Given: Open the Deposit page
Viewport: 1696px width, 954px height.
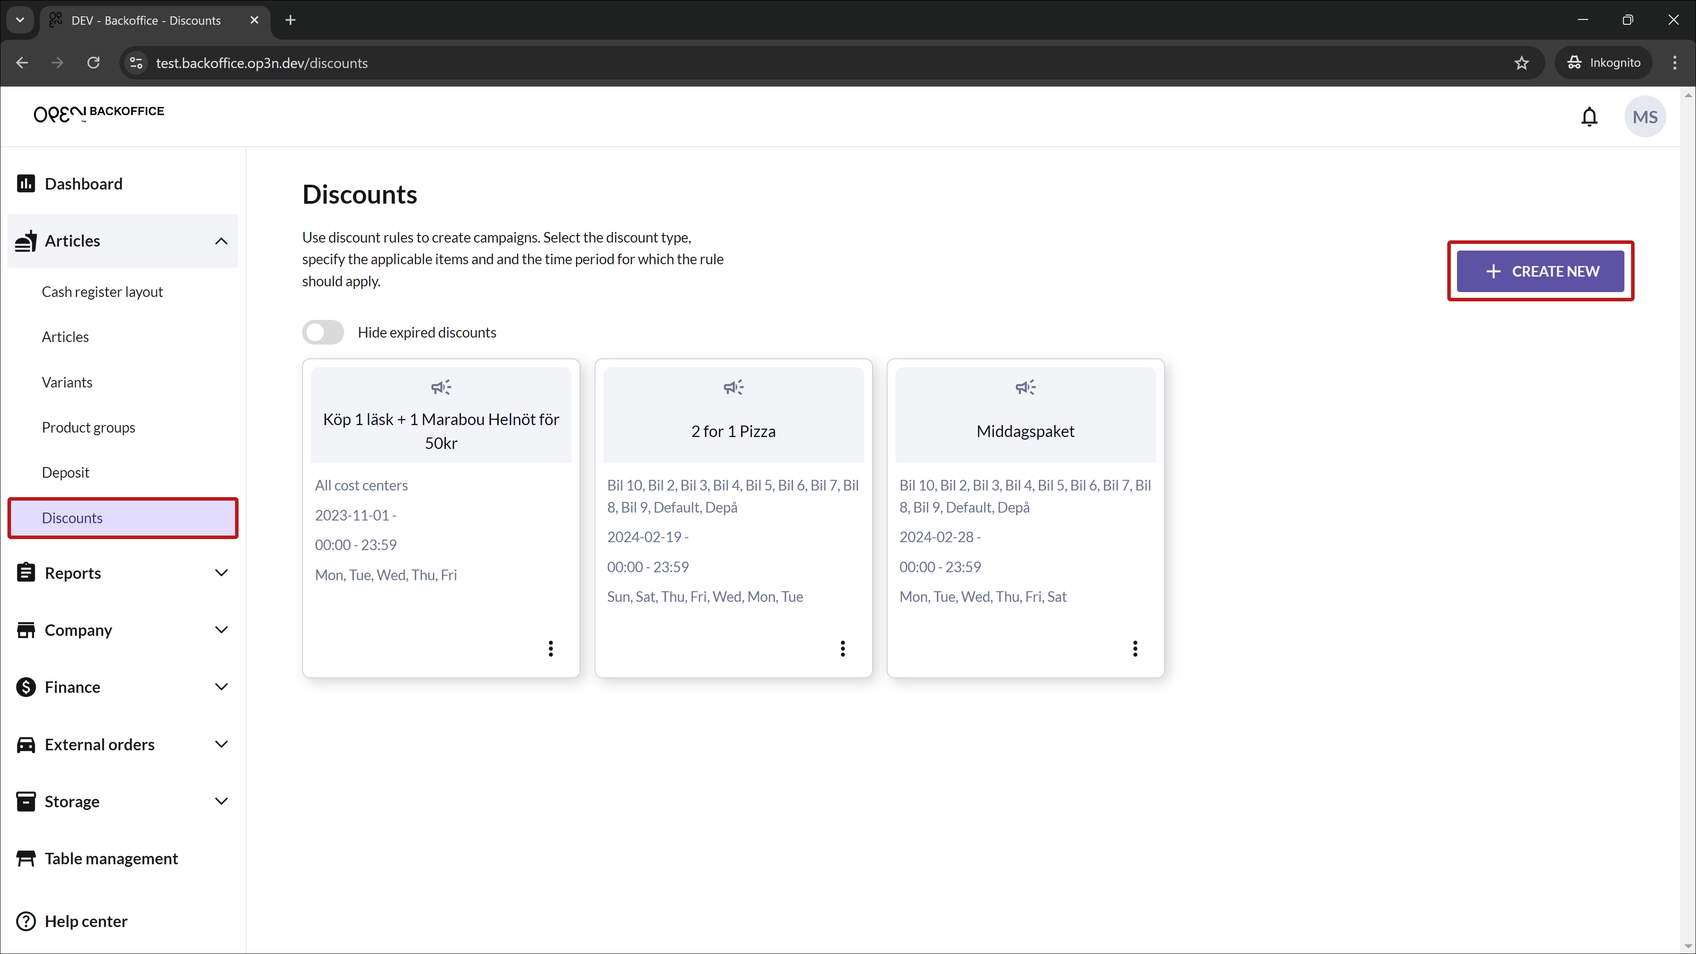Looking at the screenshot, I should tap(65, 473).
